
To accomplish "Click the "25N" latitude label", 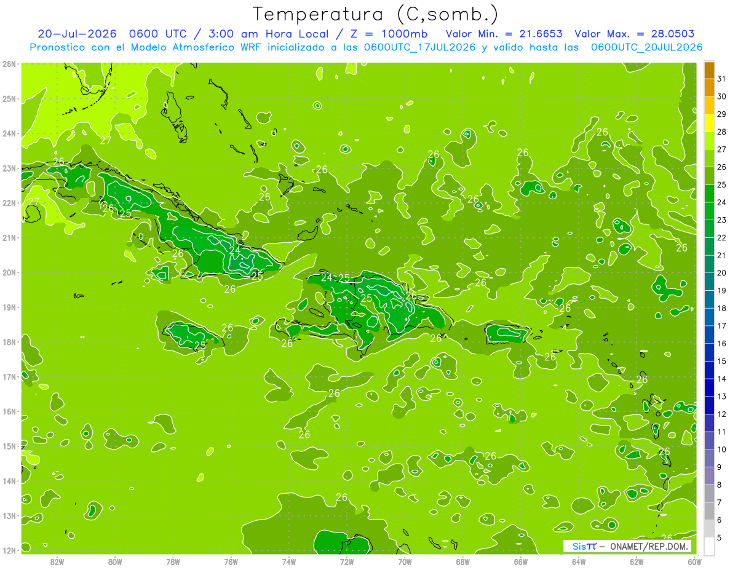I will click(9, 98).
